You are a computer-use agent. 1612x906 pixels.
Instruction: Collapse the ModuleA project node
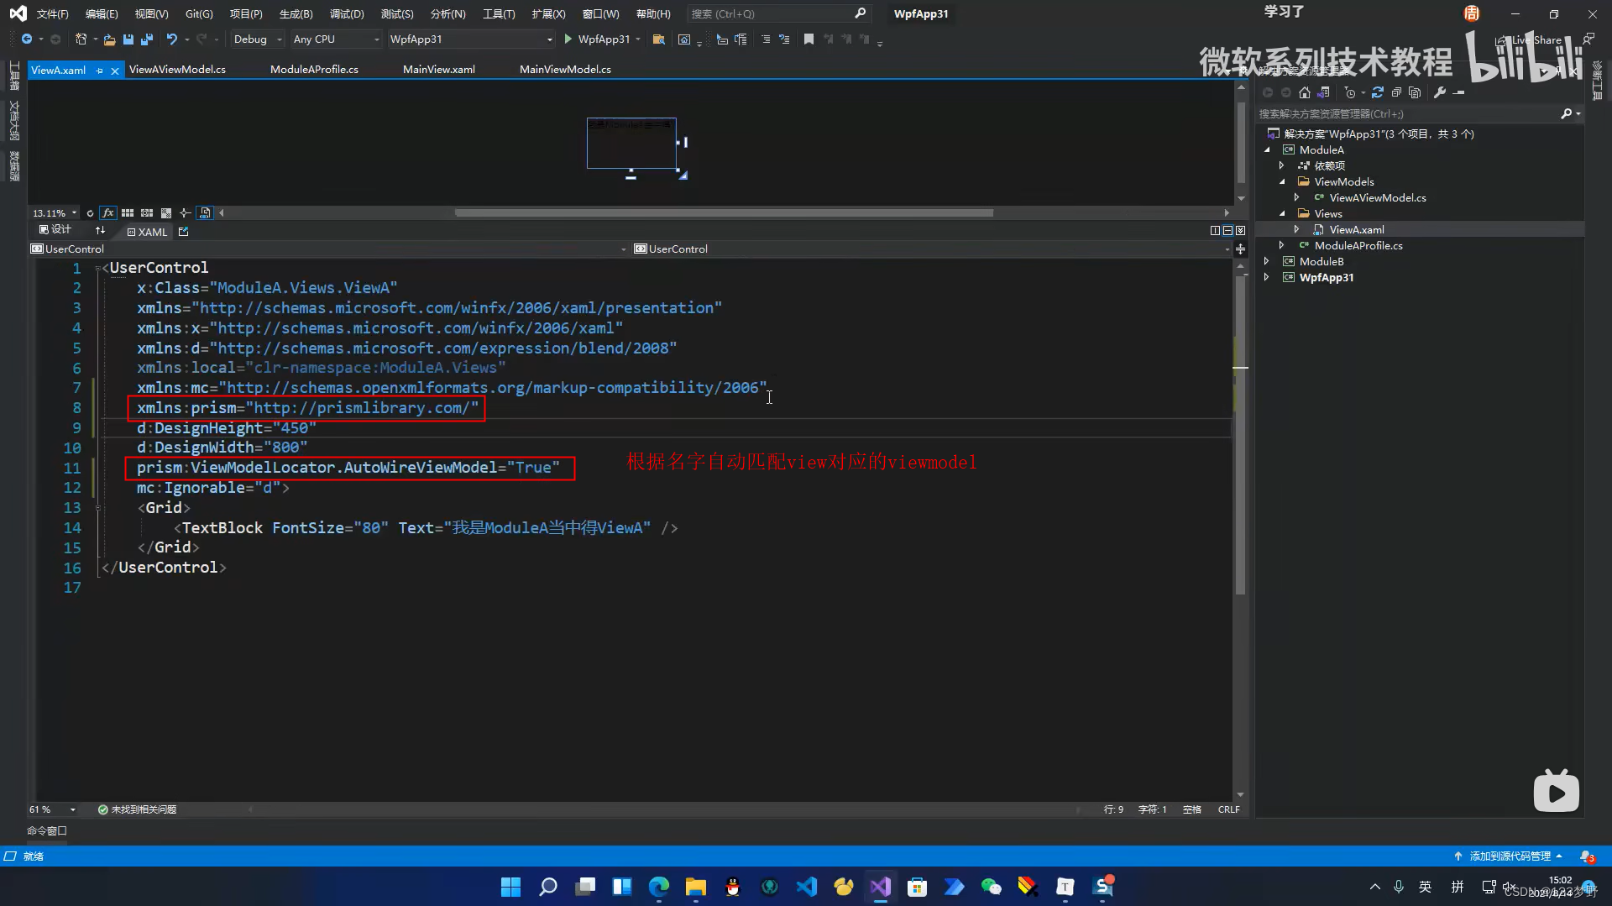[1267, 150]
